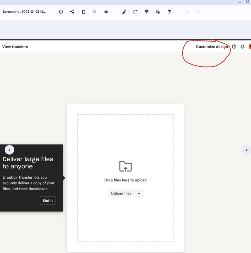Zoom in with the magnifier plus icon
Viewport: 251px width, 253px height.
tap(106, 12)
